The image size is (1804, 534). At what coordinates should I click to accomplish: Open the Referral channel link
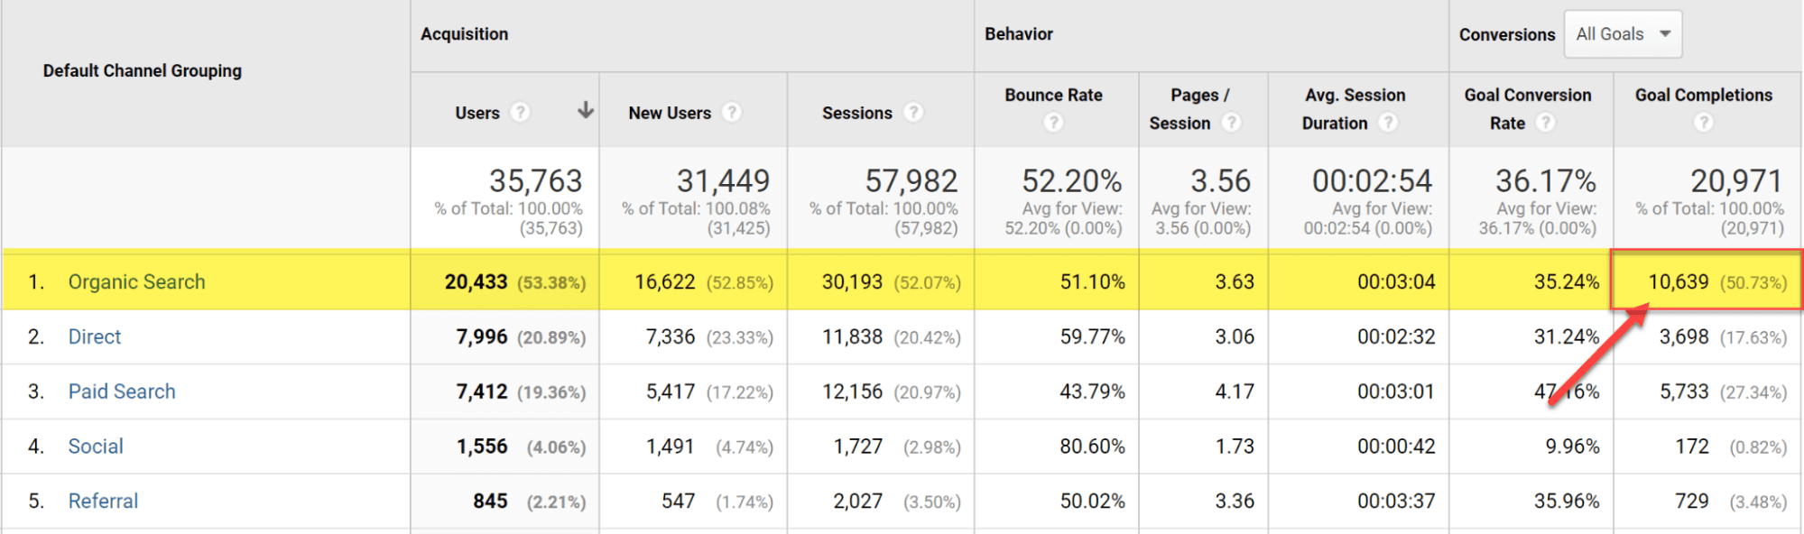pyautogui.click(x=103, y=502)
